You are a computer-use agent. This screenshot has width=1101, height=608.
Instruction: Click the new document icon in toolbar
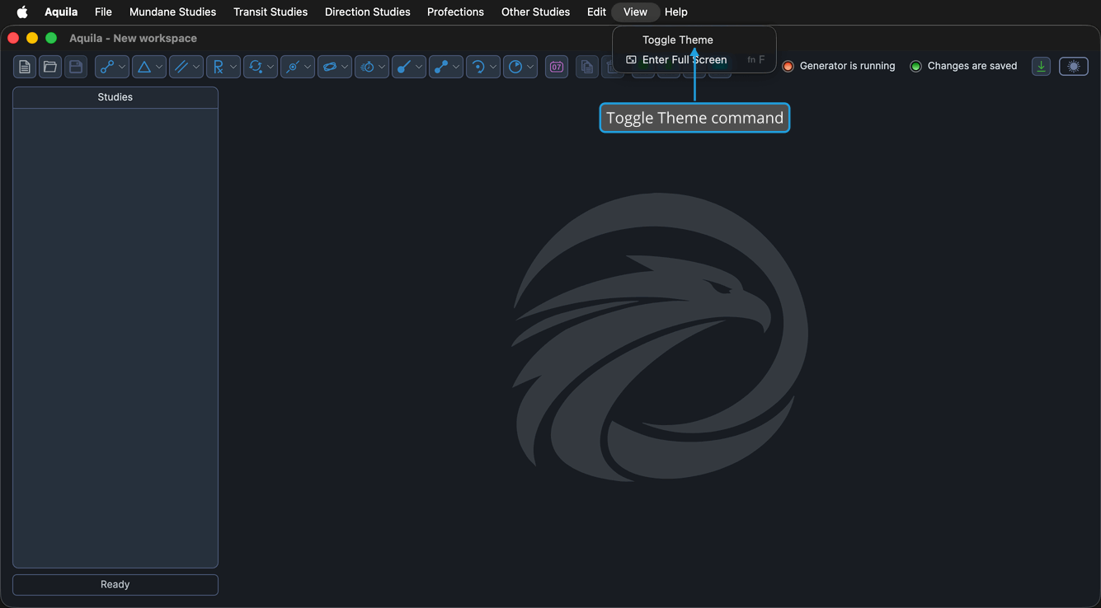click(25, 67)
